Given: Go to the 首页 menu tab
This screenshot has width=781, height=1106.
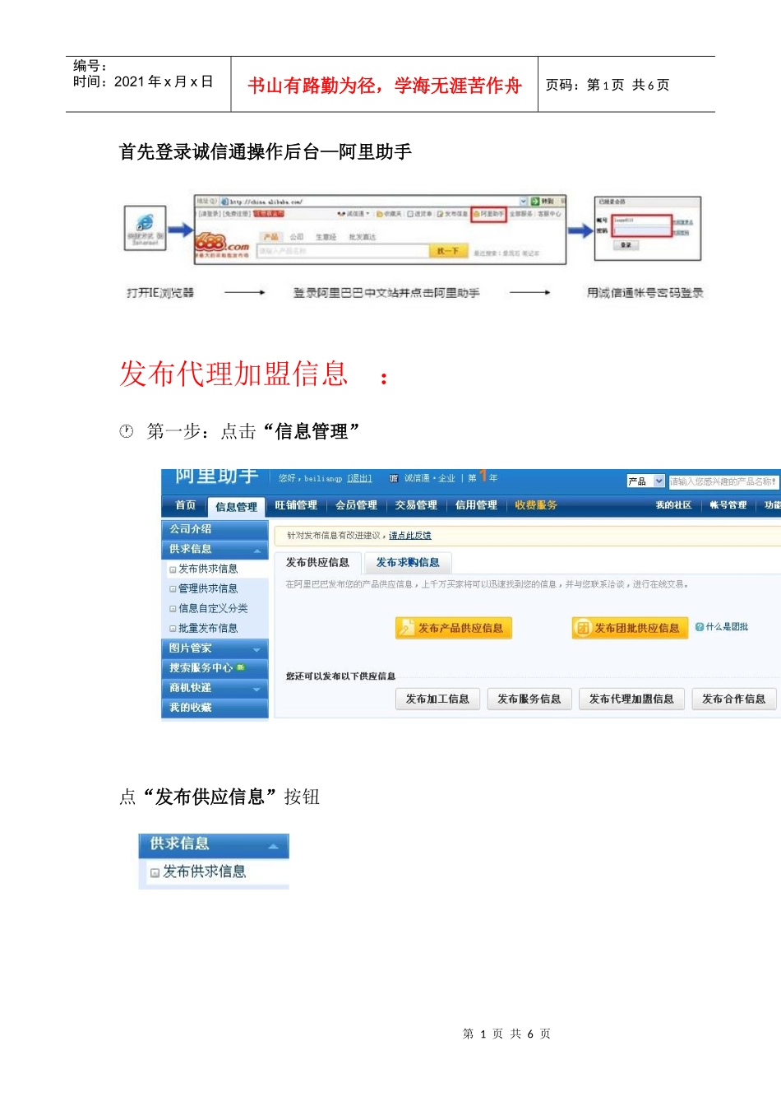Looking at the screenshot, I should (x=185, y=505).
